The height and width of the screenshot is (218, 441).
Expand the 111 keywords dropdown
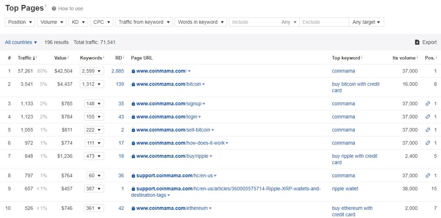click(x=94, y=143)
